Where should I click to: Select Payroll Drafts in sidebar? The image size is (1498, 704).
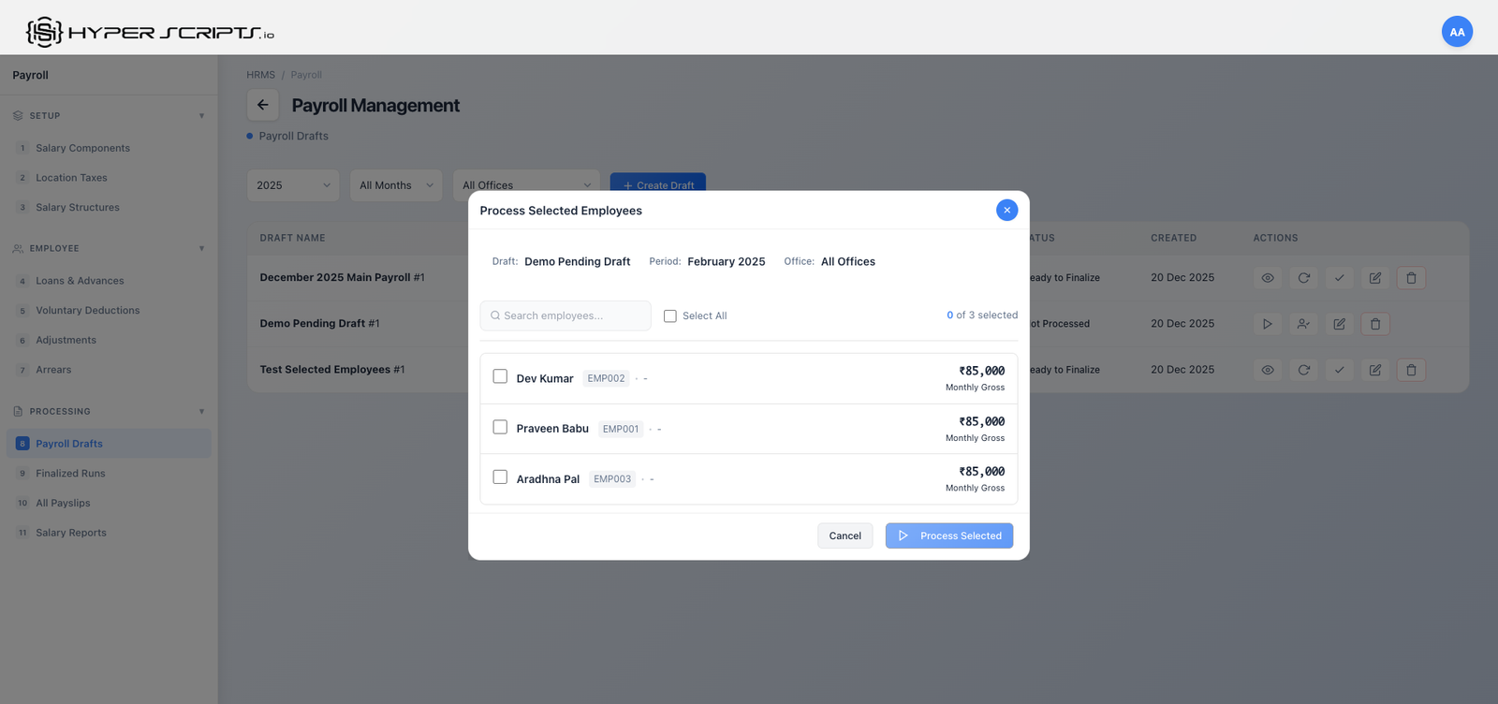click(x=109, y=444)
